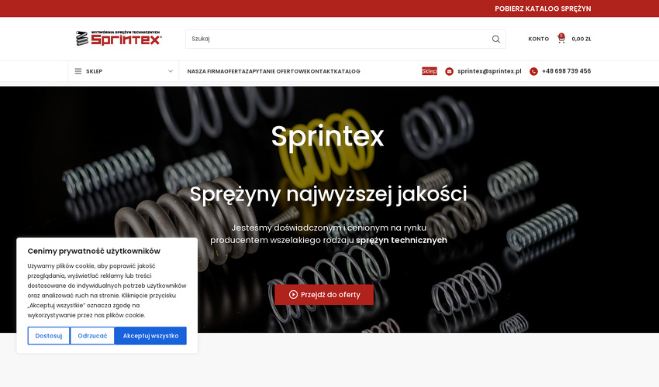This screenshot has width=659, height=387.
Task: Click the search magnifier icon
Action: tap(496, 39)
